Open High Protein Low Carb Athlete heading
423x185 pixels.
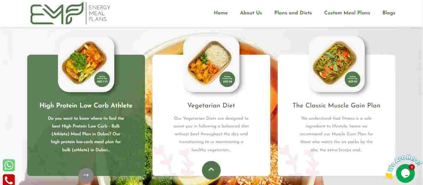86,106
